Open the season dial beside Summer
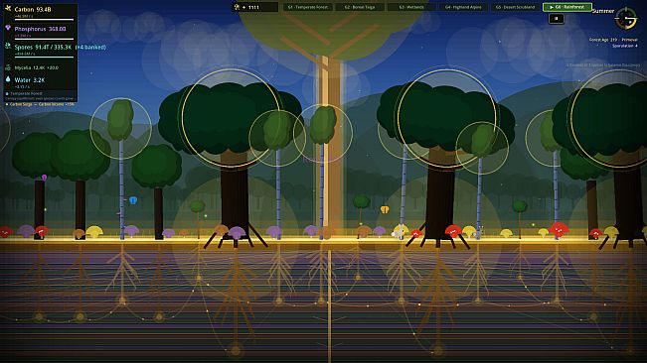The image size is (647, 363). coord(626,19)
